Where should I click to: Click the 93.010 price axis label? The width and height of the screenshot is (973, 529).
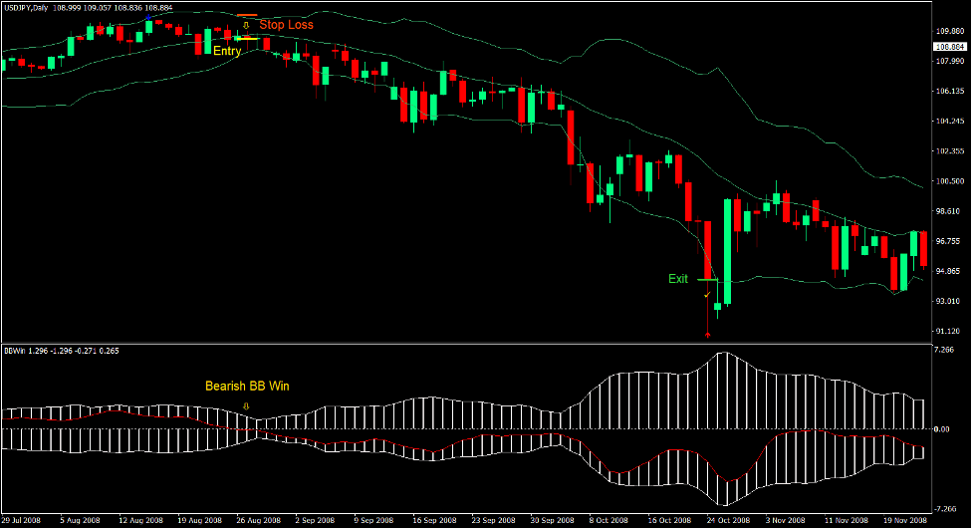(x=949, y=301)
